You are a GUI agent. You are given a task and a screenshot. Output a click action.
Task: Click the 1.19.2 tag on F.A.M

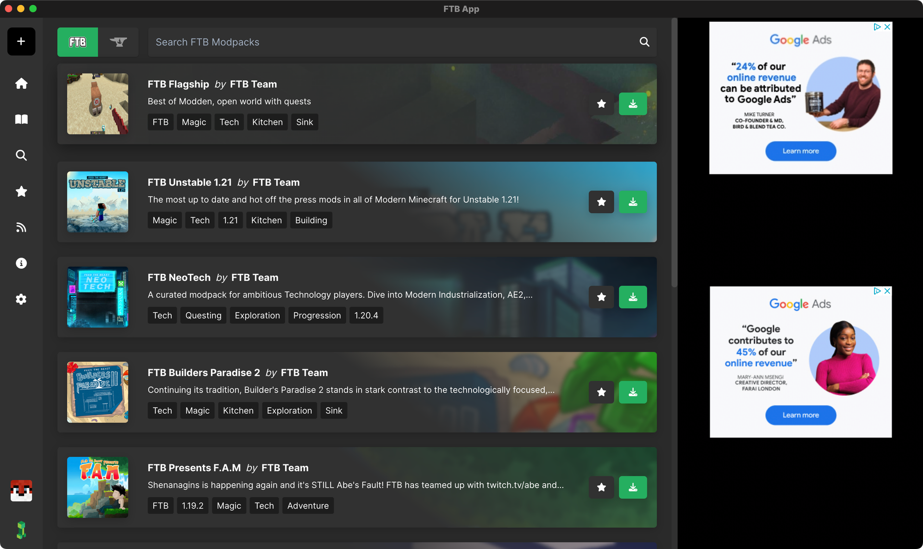point(192,505)
